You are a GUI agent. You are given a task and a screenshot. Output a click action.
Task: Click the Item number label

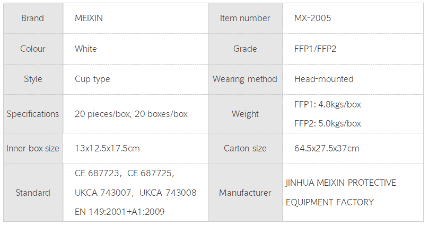click(245, 19)
